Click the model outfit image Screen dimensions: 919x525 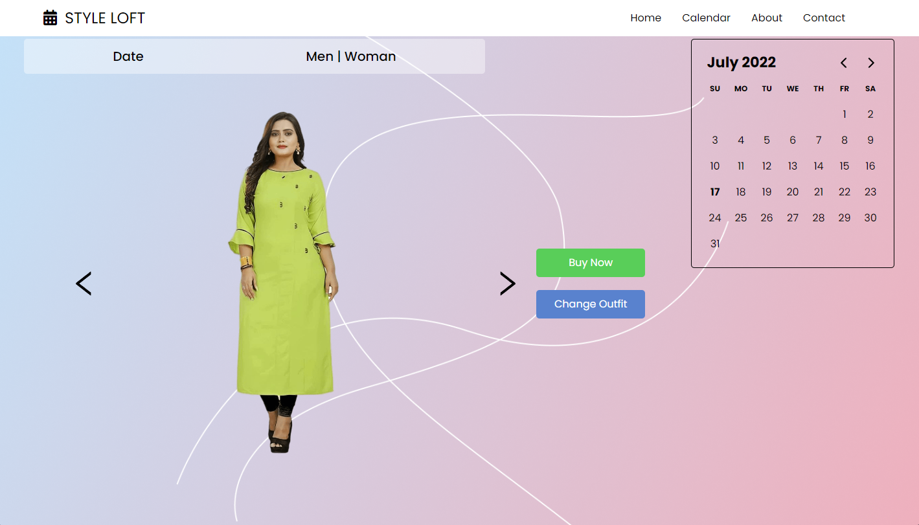point(283,282)
